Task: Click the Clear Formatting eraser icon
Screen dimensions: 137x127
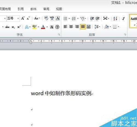Action: tap(46, 18)
